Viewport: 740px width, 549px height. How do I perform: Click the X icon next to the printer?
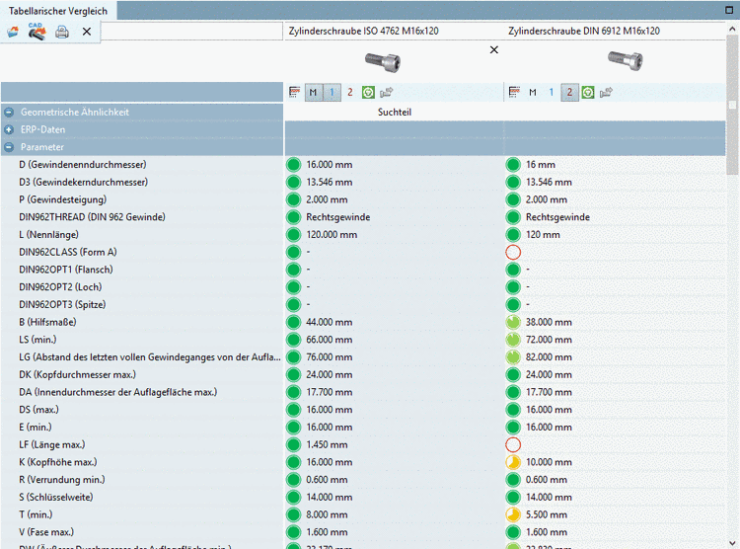pyautogui.click(x=87, y=32)
